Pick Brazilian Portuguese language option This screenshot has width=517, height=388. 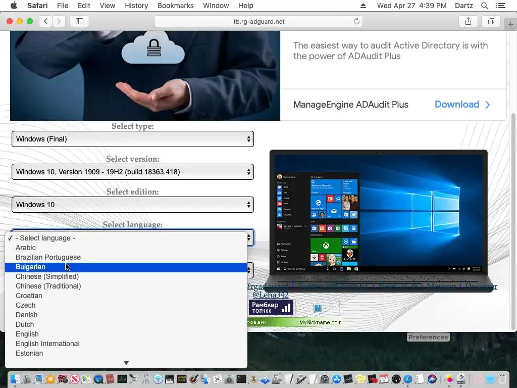[126, 257]
